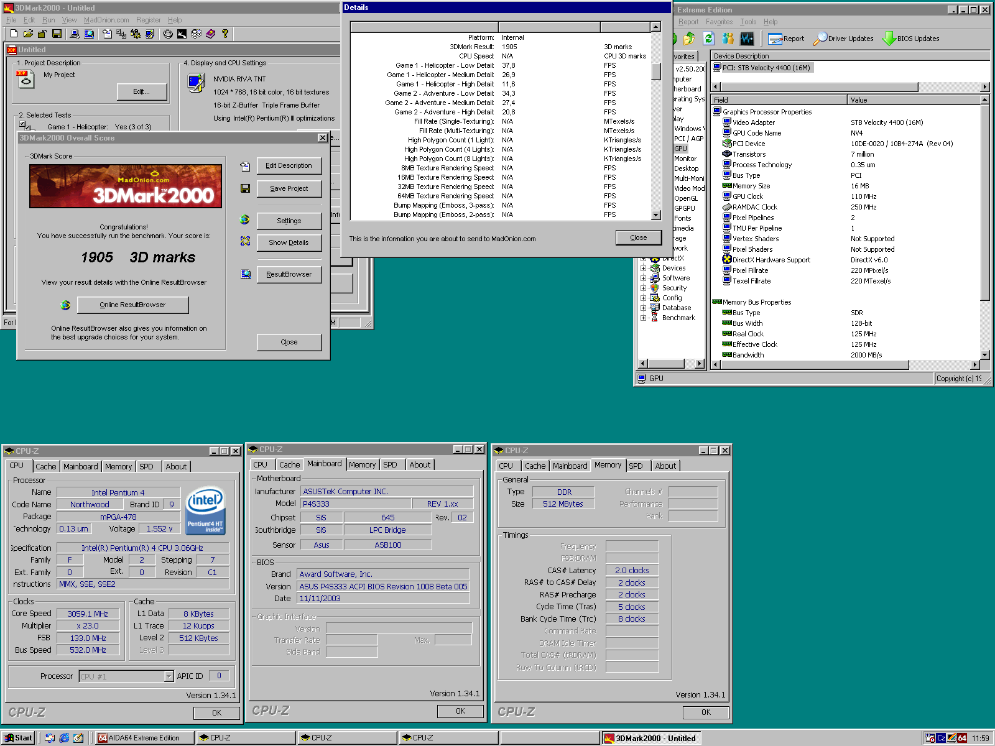Click the Save Project button

289,189
